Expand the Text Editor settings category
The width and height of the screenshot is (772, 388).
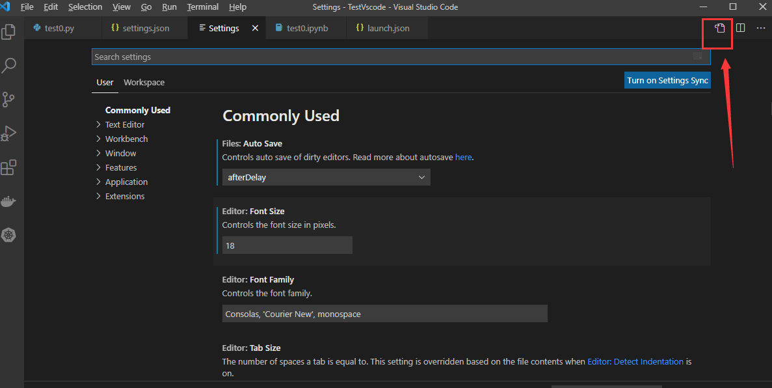(125, 125)
